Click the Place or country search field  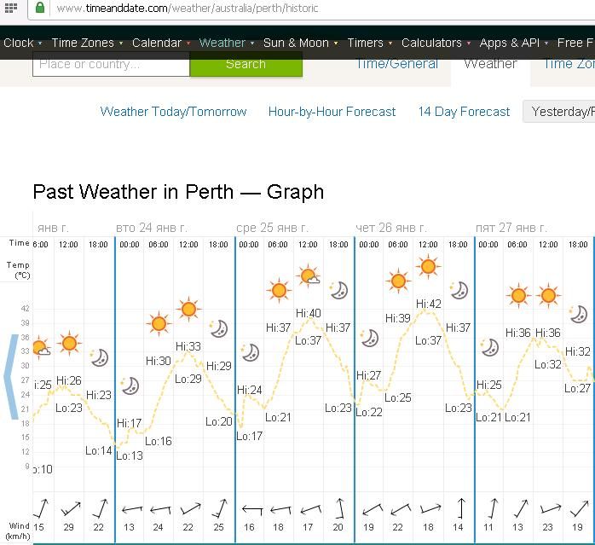[111, 64]
